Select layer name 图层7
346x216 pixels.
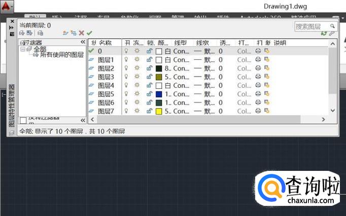pos(106,111)
